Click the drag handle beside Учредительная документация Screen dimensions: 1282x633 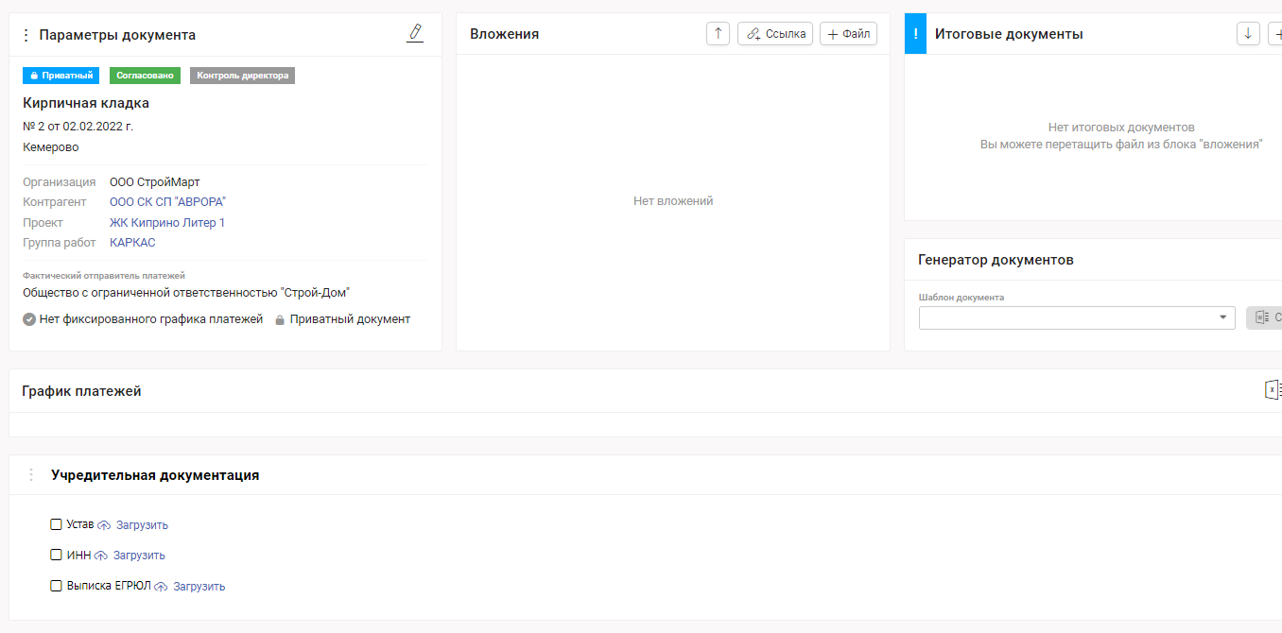pyautogui.click(x=30, y=475)
